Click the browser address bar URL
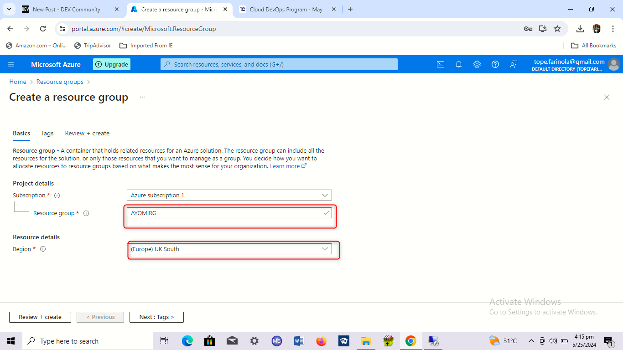The image size is (623, 350). [x=144, y=29]
